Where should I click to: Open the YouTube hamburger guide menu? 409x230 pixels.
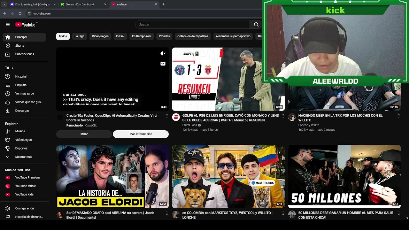tap(8, 25)
